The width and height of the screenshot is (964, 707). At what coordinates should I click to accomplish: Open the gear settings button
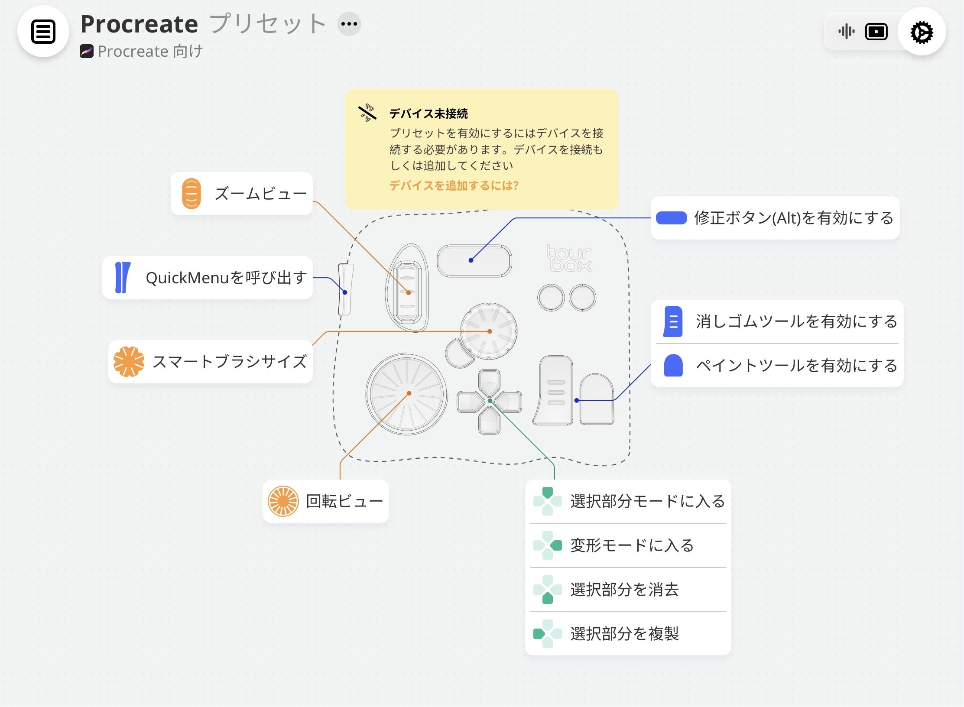pyautogui.click(x=922, y=32)
